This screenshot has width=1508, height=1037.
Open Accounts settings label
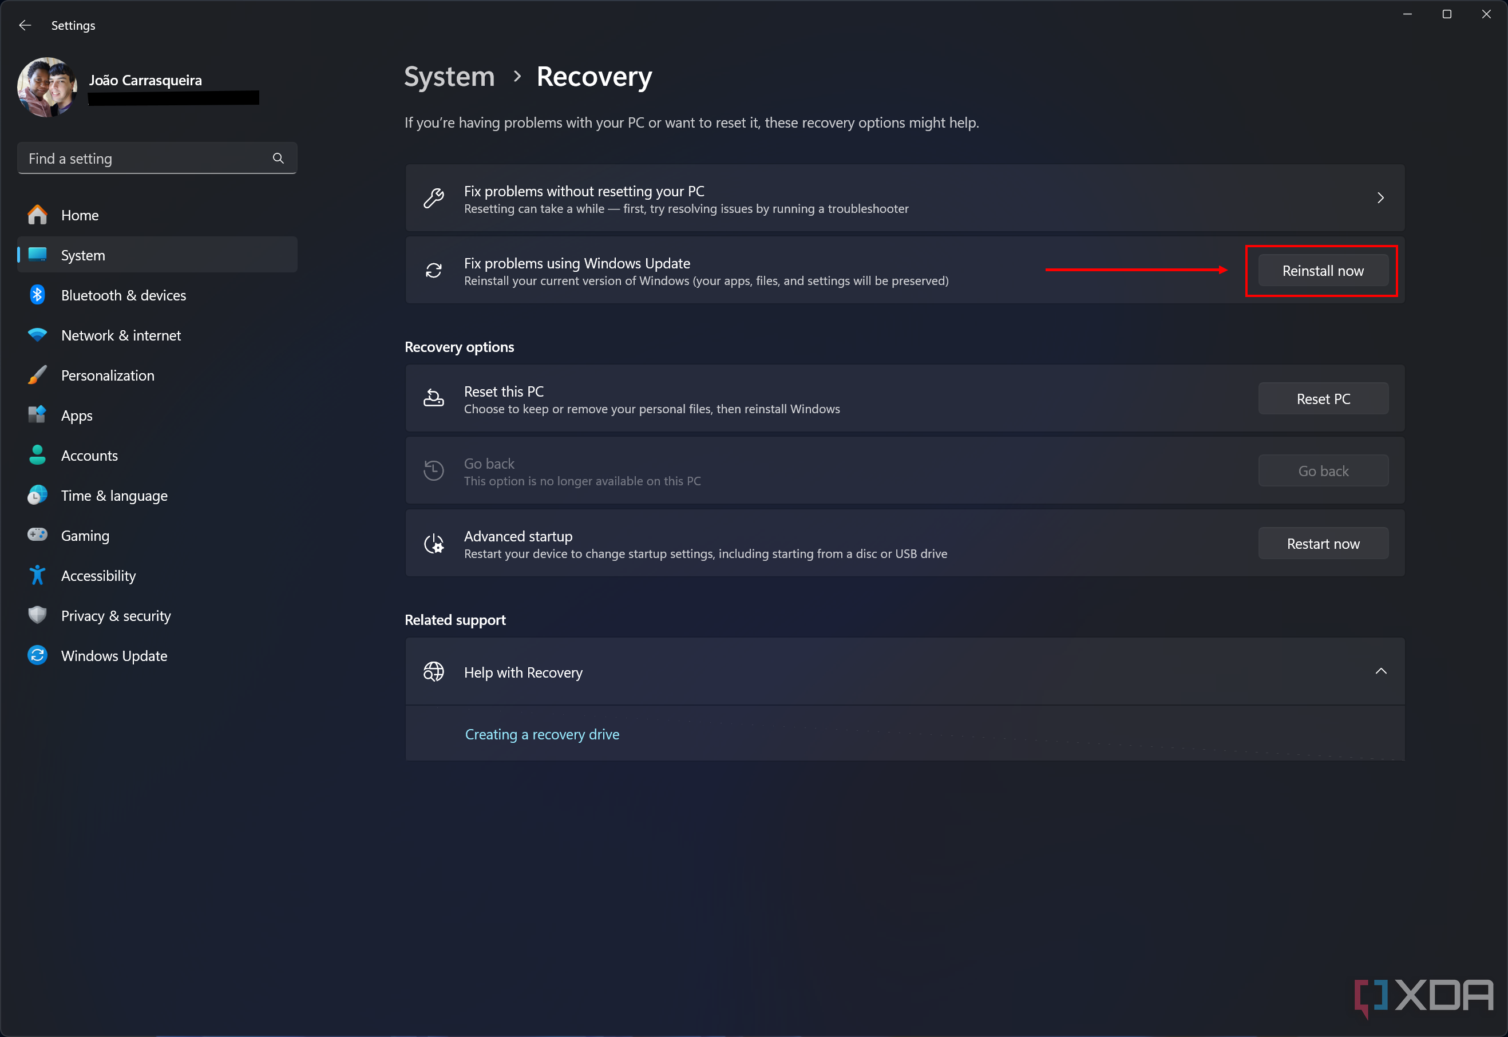[90, 456]
